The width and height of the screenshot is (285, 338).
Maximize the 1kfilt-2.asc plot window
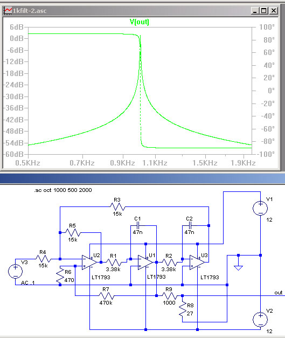point(264,11)
